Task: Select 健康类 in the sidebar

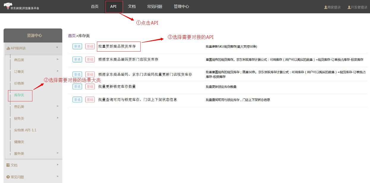Action: pyautogui.click(x=19, y=142)
